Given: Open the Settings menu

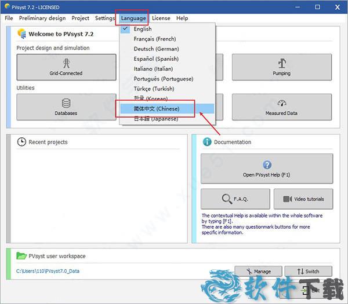Looking at the screenshot, I should tap(105, 18).
